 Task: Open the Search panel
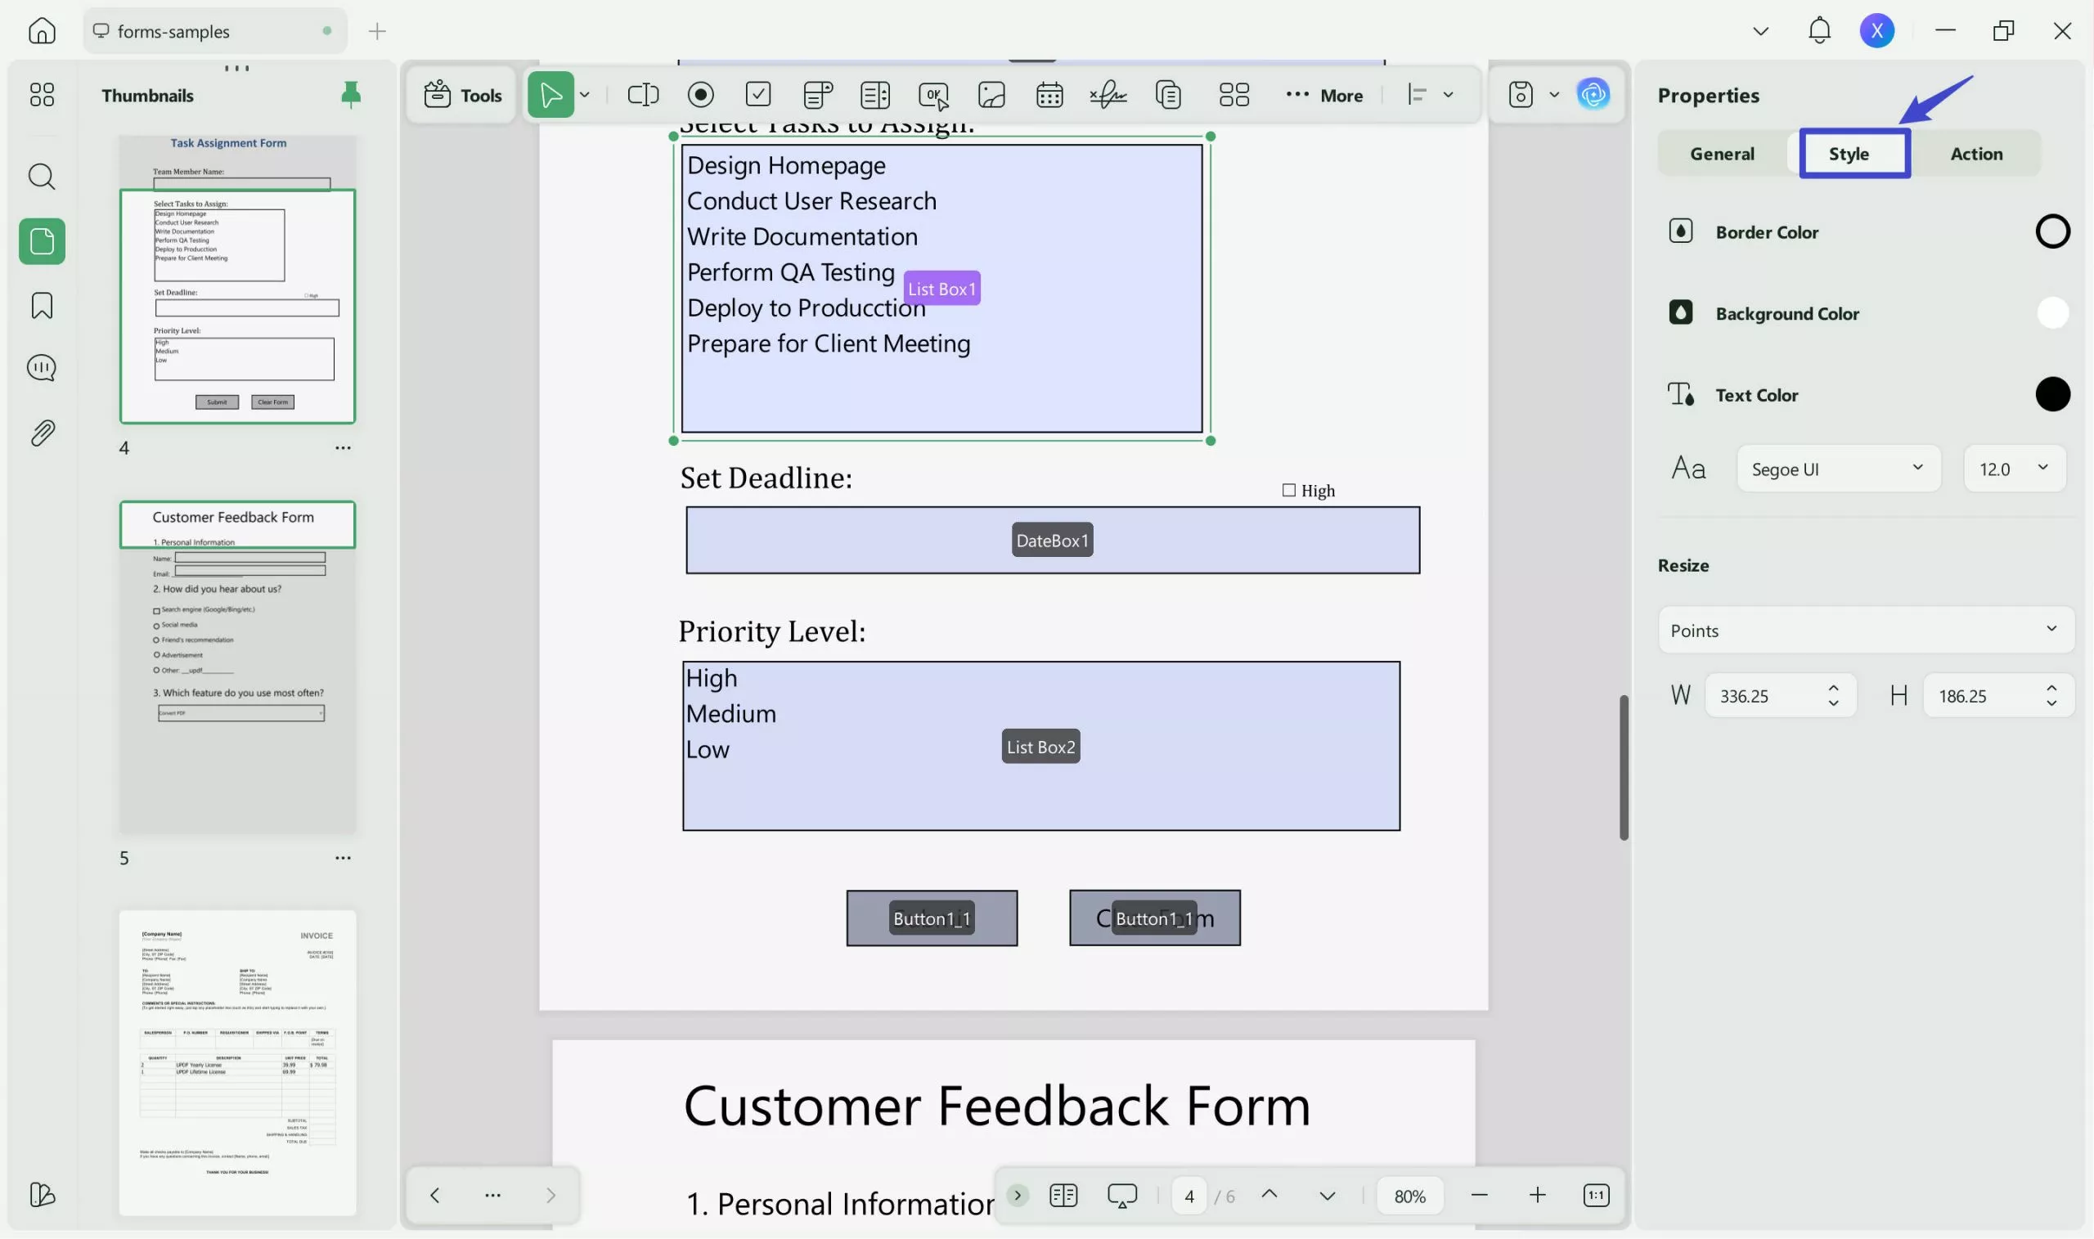click(41, 176)
